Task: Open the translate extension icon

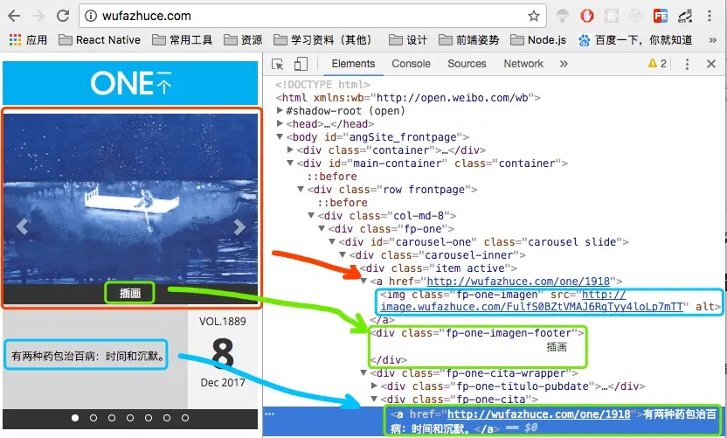Action: [x=685, y=17]
